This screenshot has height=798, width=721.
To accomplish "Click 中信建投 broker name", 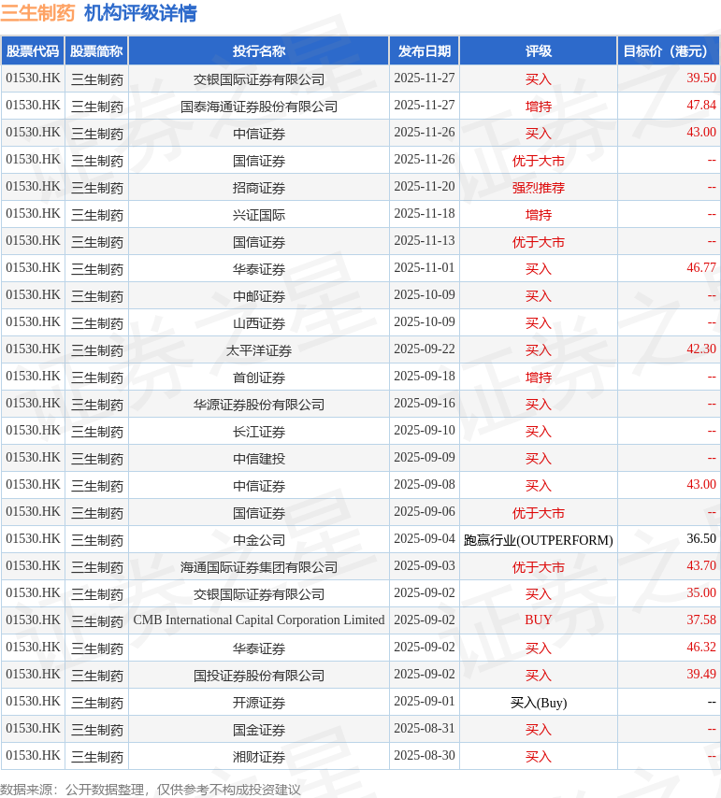I will coord(259,459).
